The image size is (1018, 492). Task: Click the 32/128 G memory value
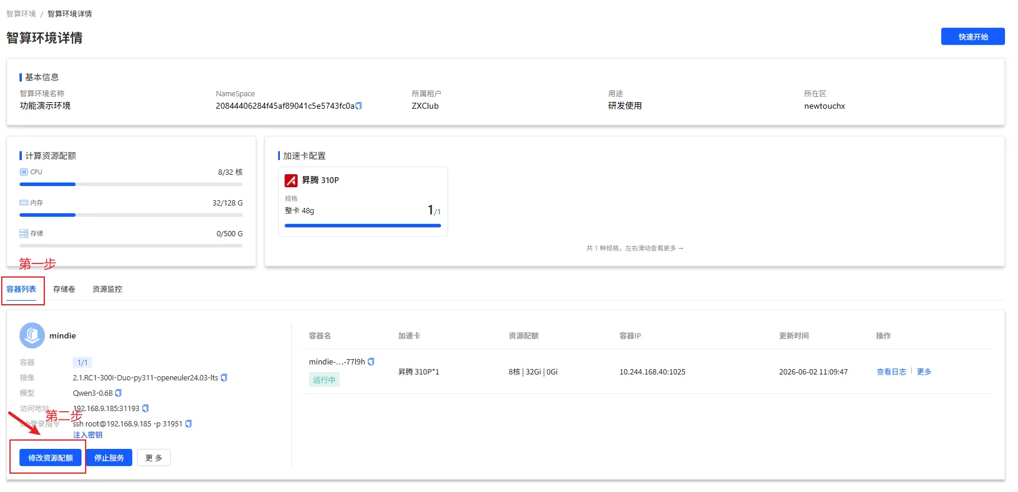pyautogui.click(x=227, y=203)
